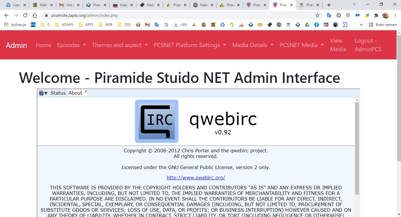Open the Google bookmark icon
This screenshot has height=217, width=401.
click(x=166, y=25)
